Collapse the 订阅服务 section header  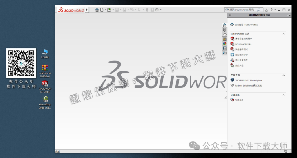[284, 95]
